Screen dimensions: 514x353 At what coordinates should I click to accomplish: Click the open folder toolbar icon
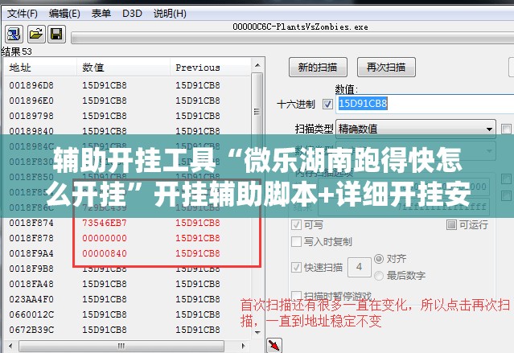point(35,34)
